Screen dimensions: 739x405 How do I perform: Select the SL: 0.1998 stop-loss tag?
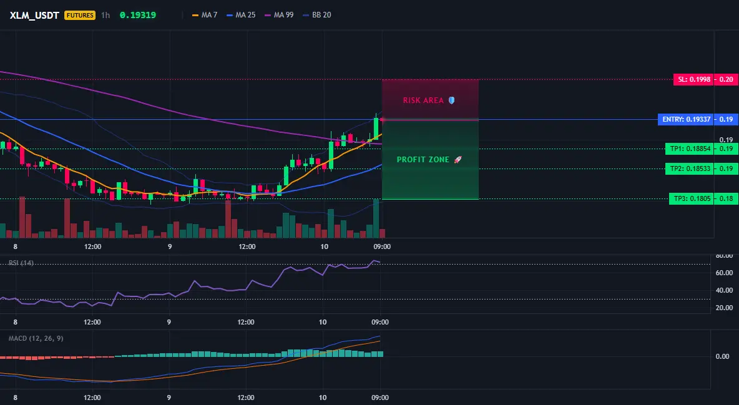click(x=694, y=79)
